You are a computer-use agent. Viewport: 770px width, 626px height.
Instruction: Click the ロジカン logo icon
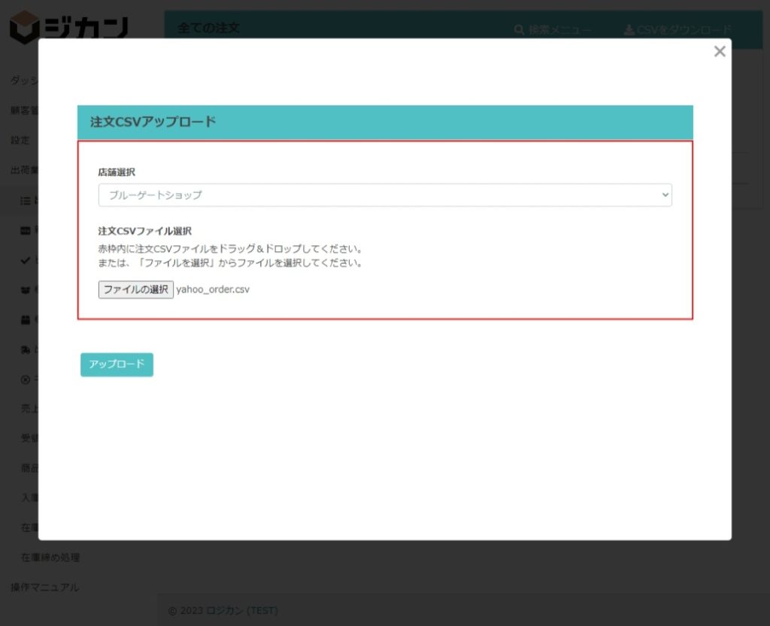pyautogui.click(x=24, y=28)
